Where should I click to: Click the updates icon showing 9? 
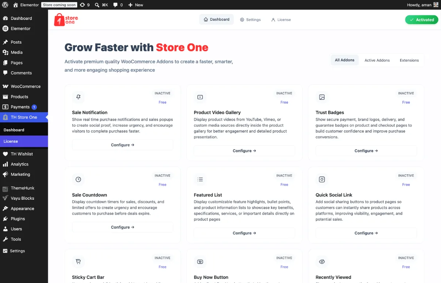tap(82, 5)
